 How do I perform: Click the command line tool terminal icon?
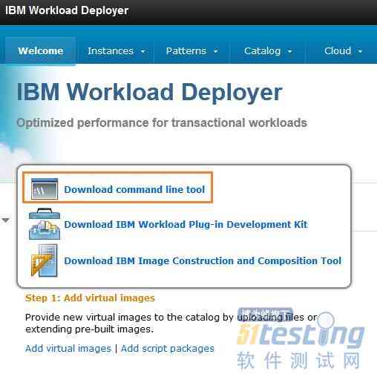click(45, 188)
